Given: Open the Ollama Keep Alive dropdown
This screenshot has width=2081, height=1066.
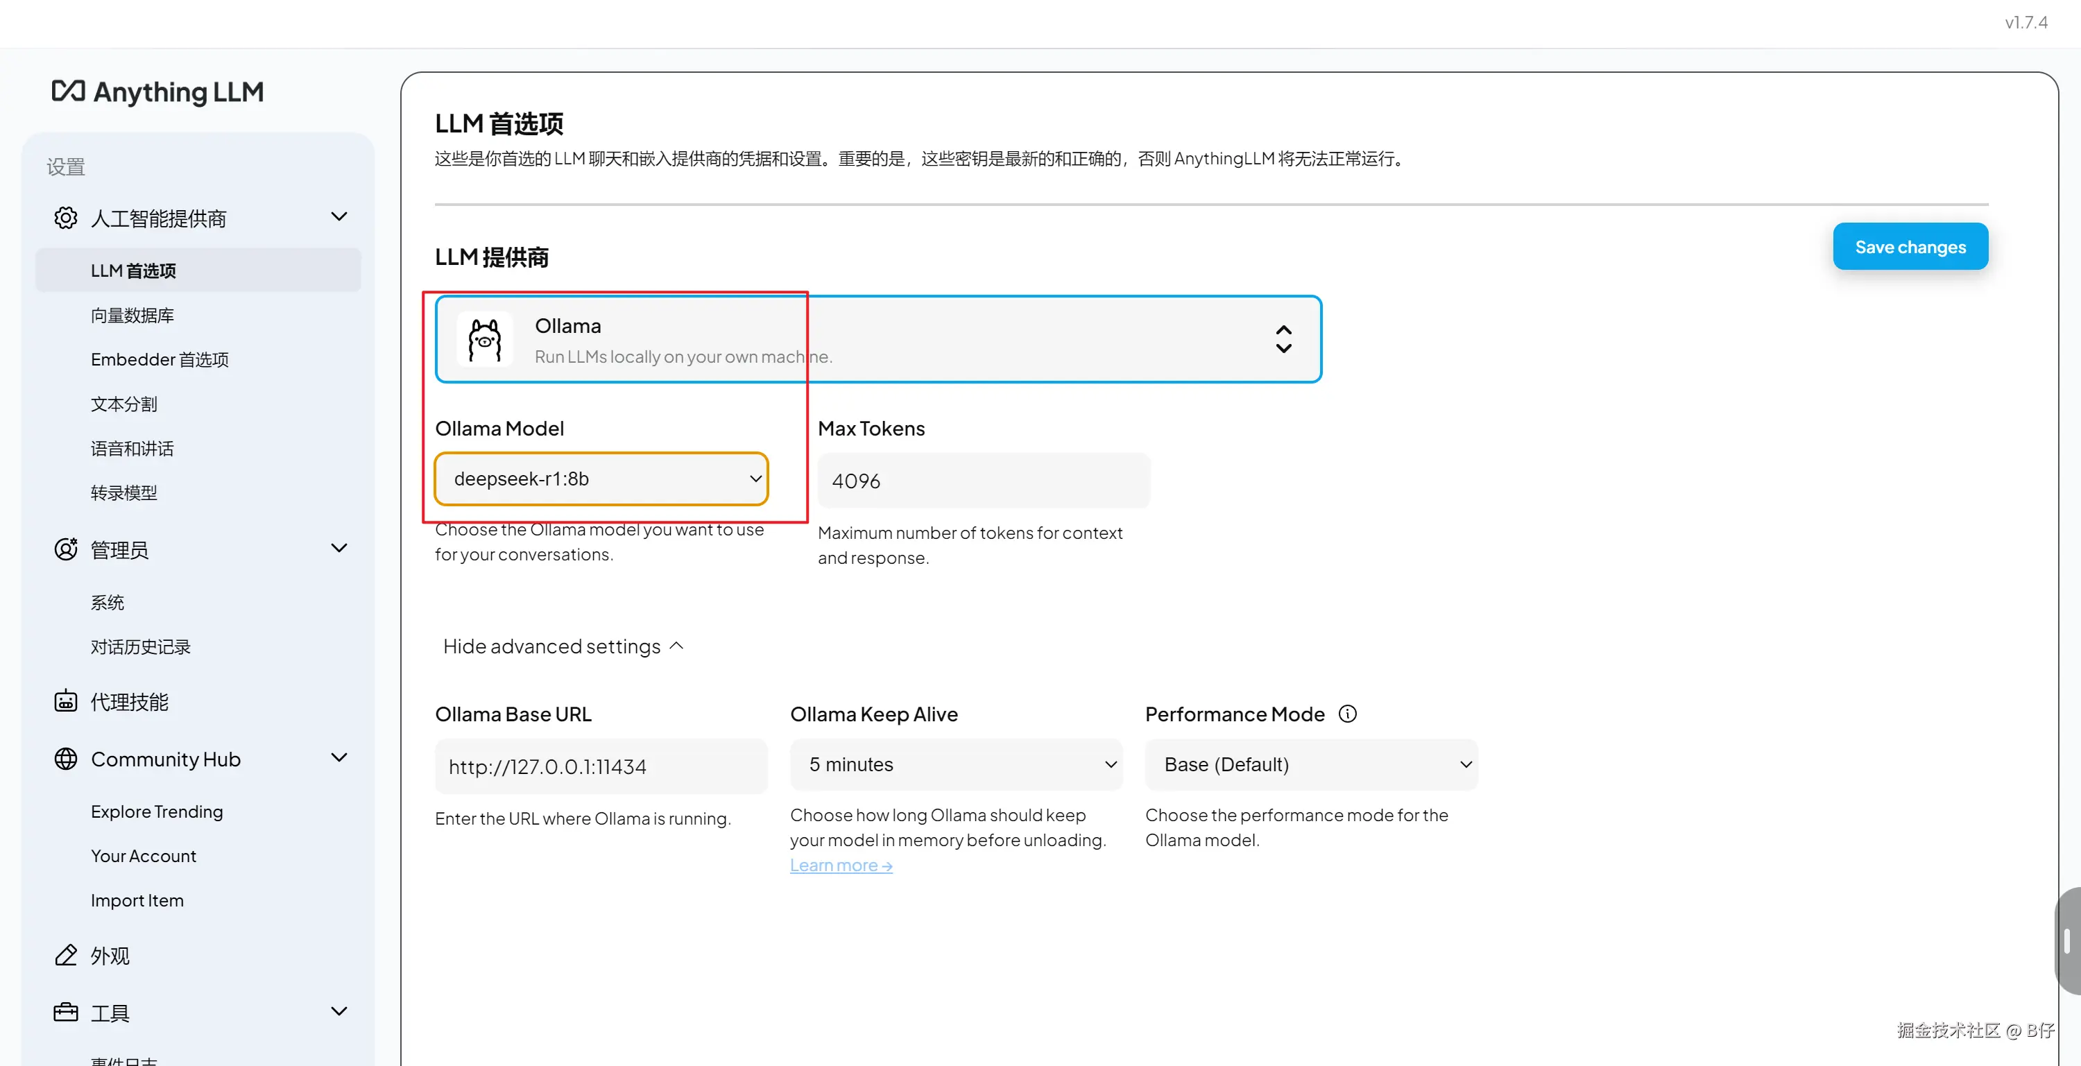Looking at the screenshot, I should [957, 764].
